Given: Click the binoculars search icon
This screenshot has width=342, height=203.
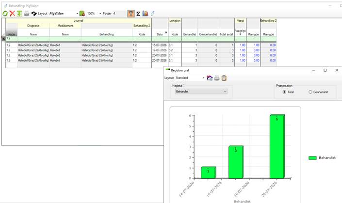Looking at the screenshot, I should coord(33,14).
